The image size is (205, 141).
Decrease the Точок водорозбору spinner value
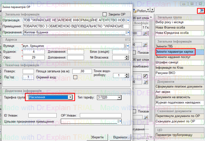click(127, 76)
